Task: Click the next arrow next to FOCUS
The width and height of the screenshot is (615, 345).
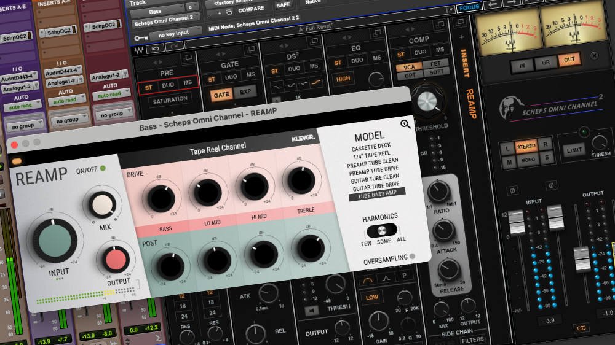Action: pos(510,2)
